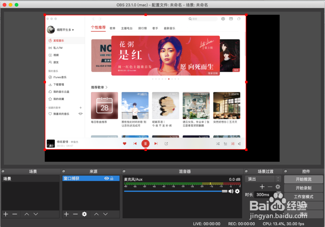Pop out the 场景 dock panel
Image resolution: width=325 pixels, height=227 pixels.
3,171
